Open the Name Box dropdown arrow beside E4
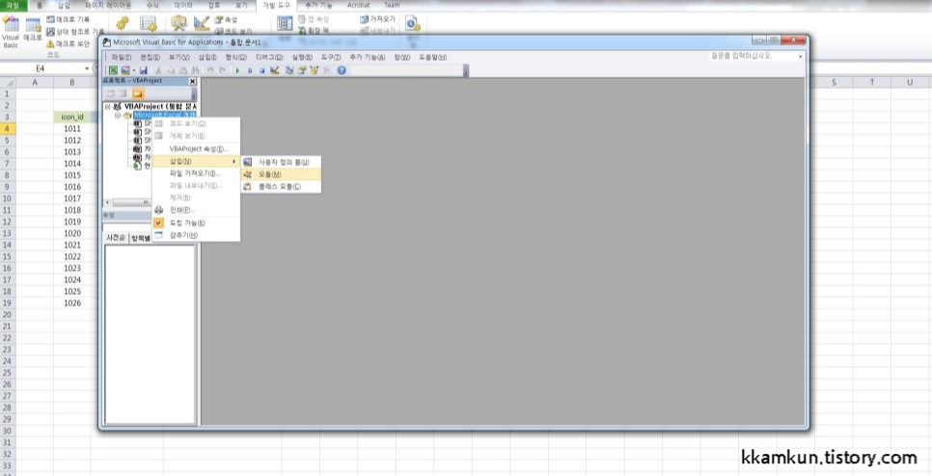 click(x=86, y=68)
